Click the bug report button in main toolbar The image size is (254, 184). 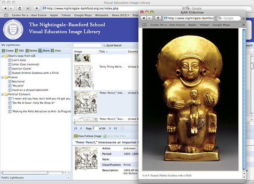28,8
